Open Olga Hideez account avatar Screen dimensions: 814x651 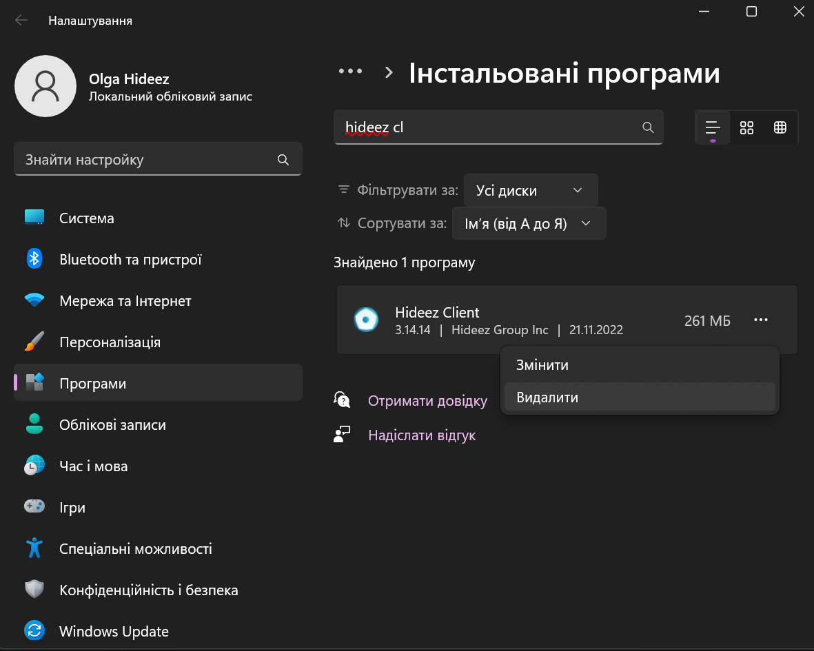pos(45,86)
